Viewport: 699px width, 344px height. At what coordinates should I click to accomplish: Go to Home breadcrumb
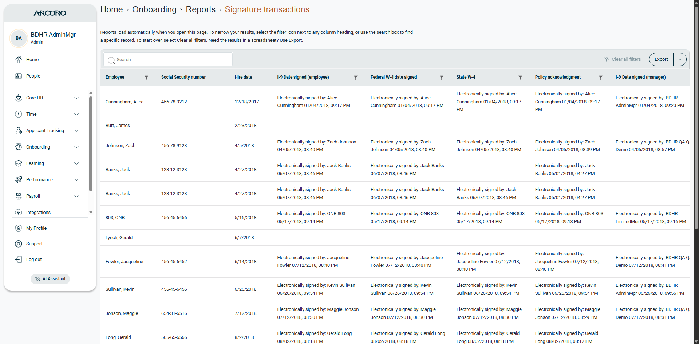111,9
